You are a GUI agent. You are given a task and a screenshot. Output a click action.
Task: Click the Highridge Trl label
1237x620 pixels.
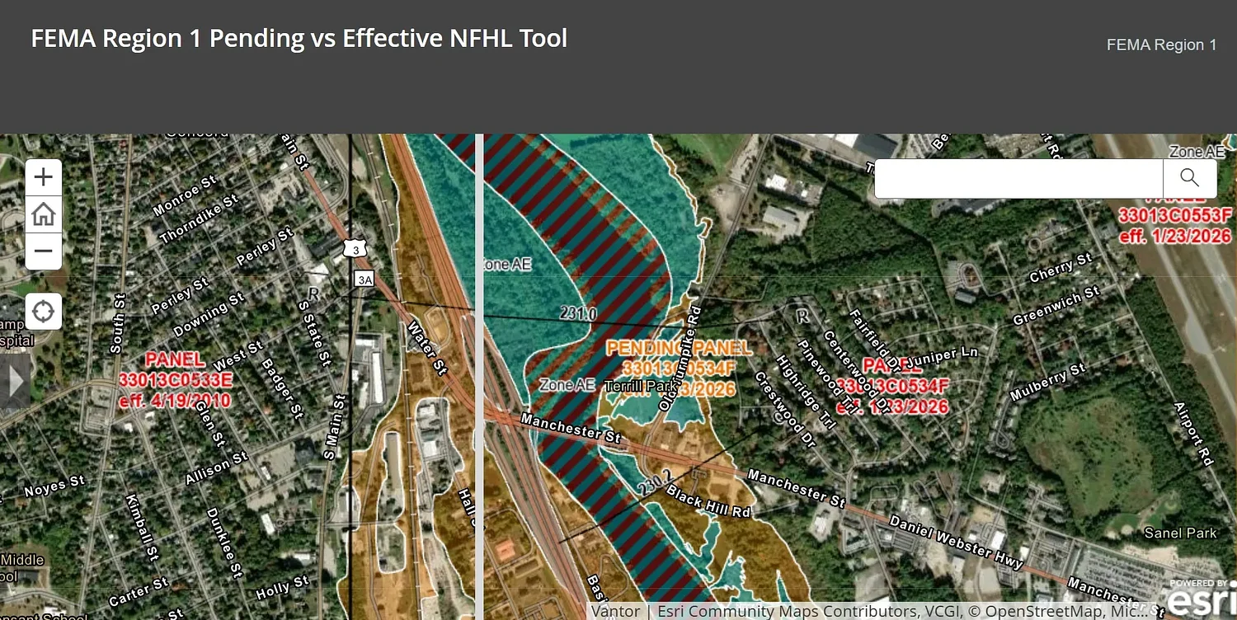(805, 392)
